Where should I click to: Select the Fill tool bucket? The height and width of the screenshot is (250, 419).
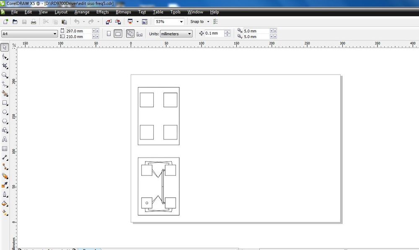5,204
